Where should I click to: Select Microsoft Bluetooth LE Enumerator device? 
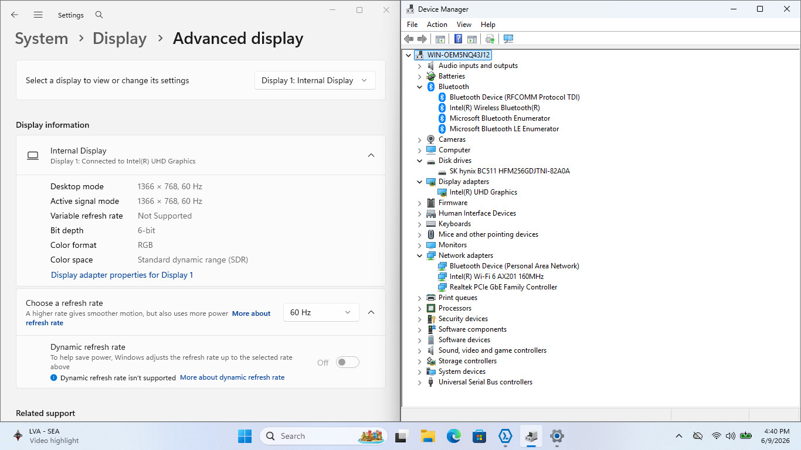pos(504,129)
